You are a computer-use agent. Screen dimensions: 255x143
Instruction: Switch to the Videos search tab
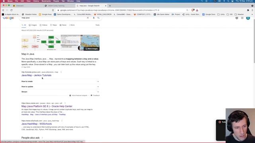pyautogui.click(x=43, y=25)
